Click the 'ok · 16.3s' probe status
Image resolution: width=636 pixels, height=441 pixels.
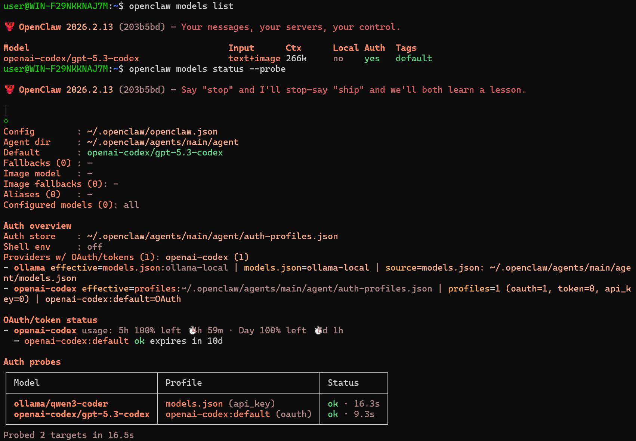pos(353,404)
